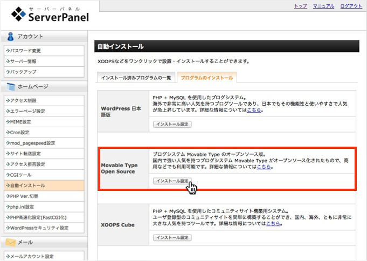367x261 pixels.
Task: Open the トップ link
Action: (x=300, y=6)
